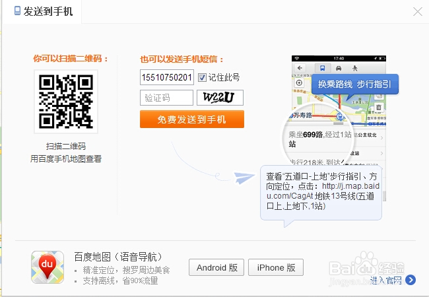Click the http://j.map.baidu.com/CagAt link text
The image size is (429, 297).
(323, 191)
